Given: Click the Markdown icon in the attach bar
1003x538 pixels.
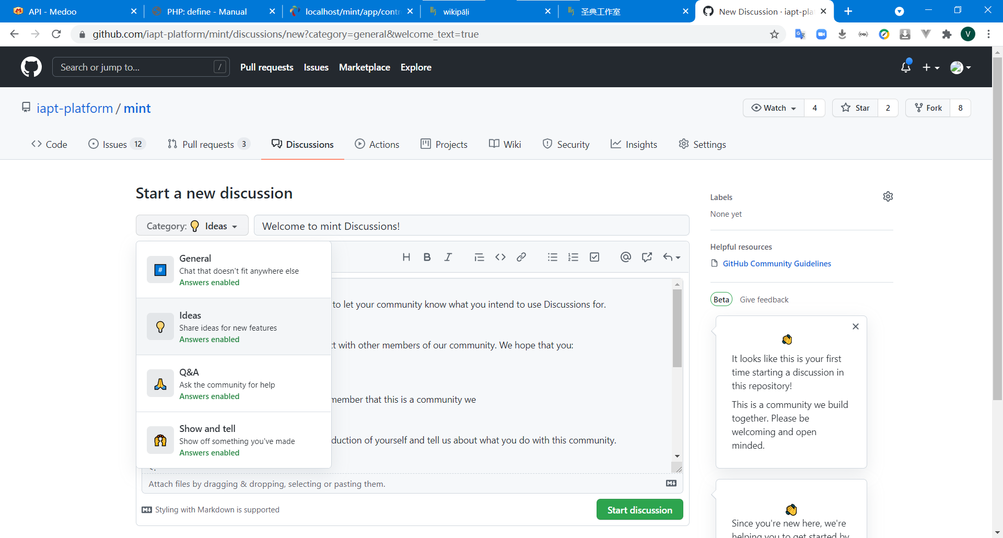Looking at the screenshot, I should click(x=671, y=484).
